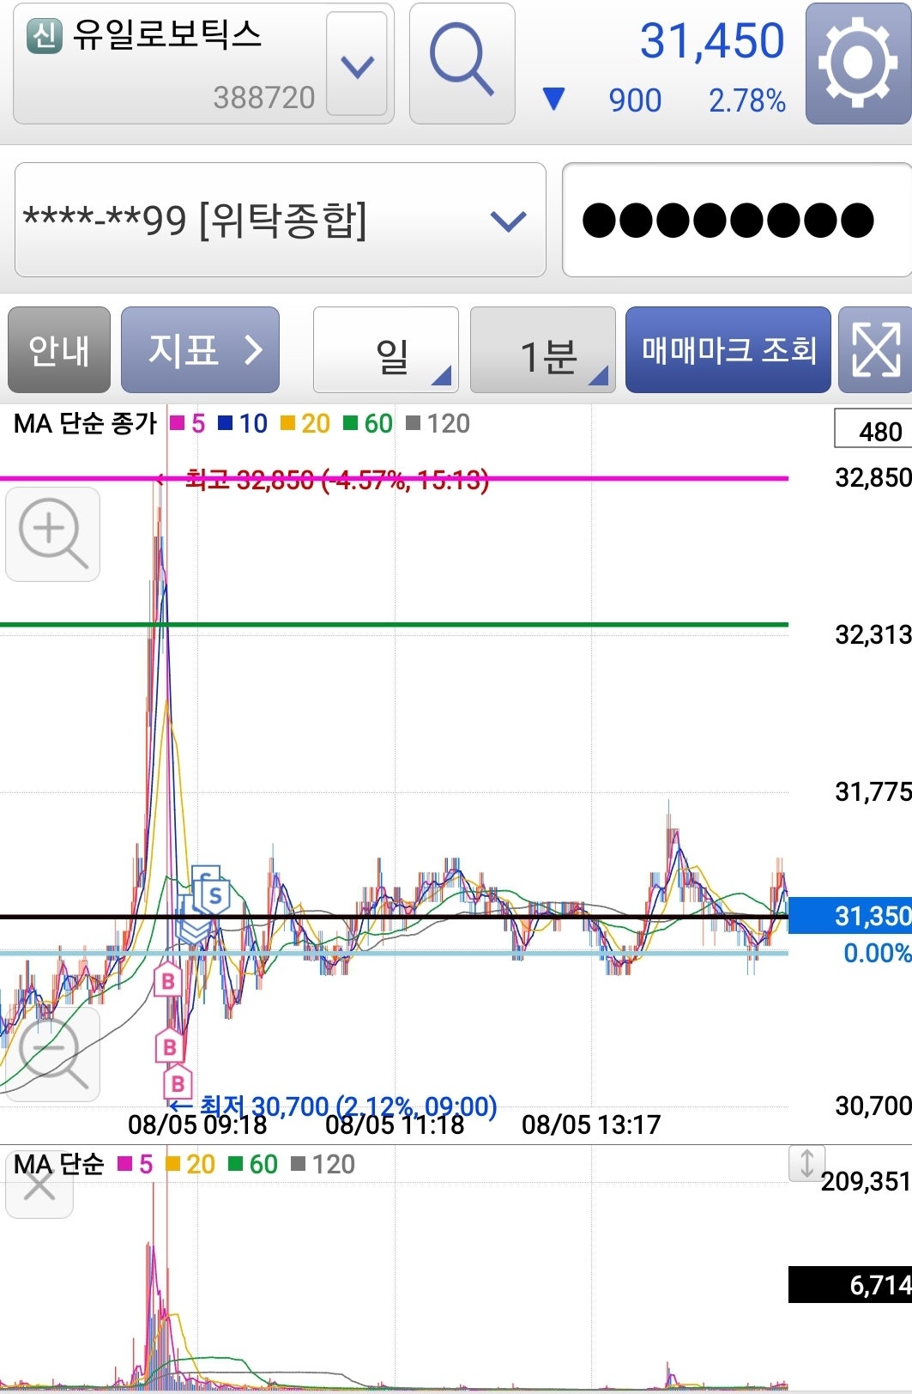Tap the S sell trade marker
The height and width of the screenshot is (1394, 912).
point(214,897)
